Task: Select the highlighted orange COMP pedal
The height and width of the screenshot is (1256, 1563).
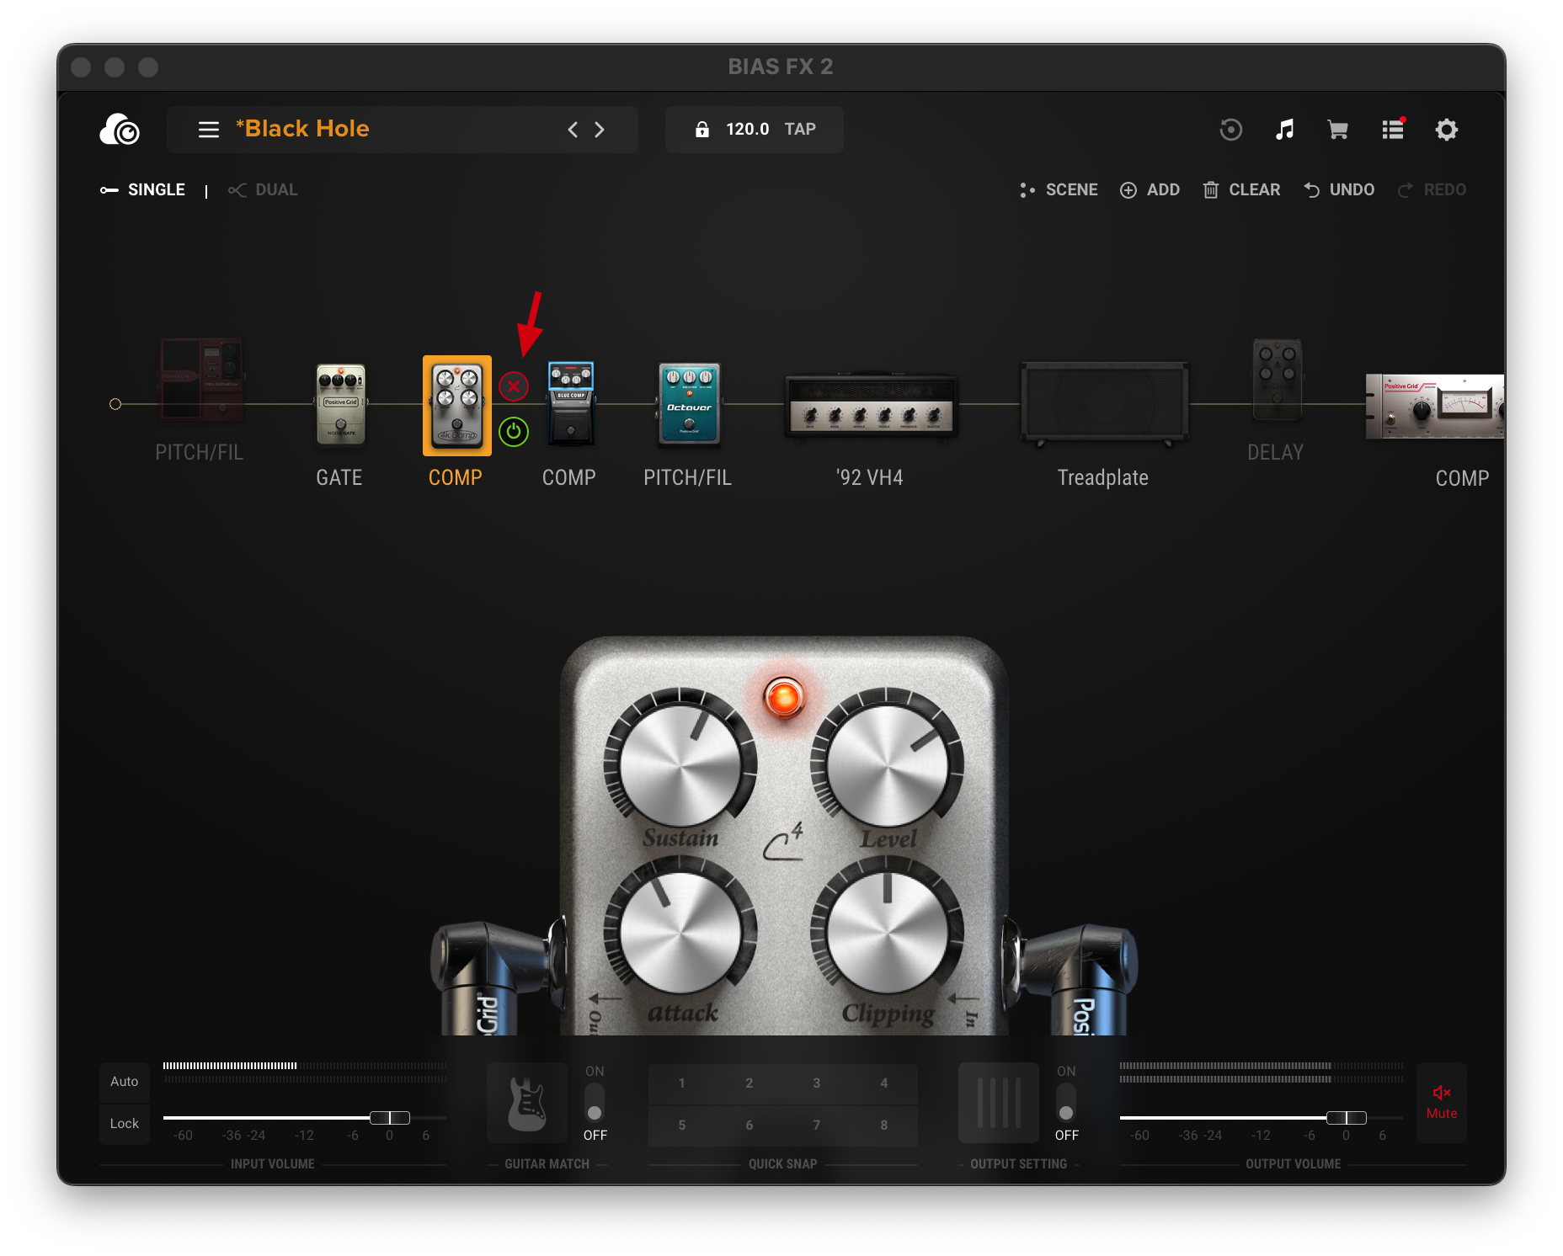Action: pos(456,406)
